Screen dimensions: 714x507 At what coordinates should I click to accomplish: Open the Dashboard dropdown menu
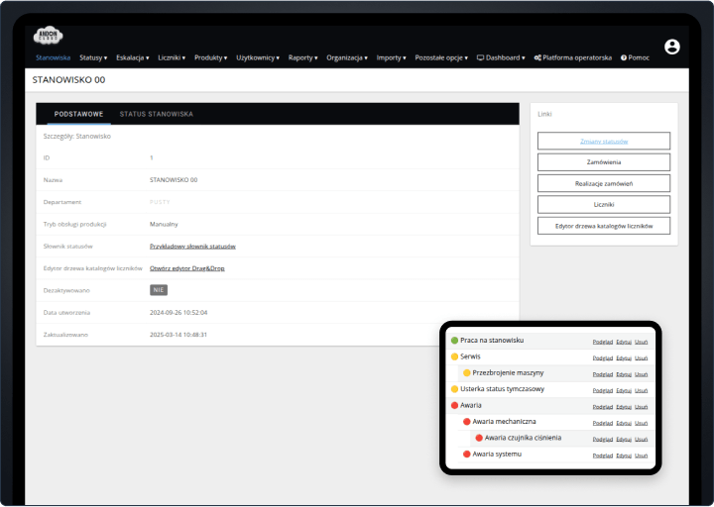pos(501,57)
